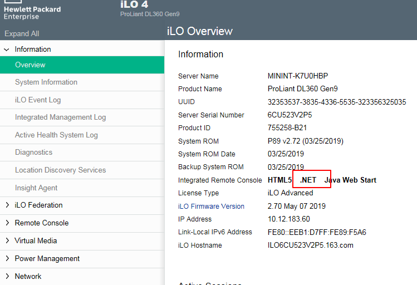Click the iLO 4 header title

pyautogui.click(x=134, y=4)
